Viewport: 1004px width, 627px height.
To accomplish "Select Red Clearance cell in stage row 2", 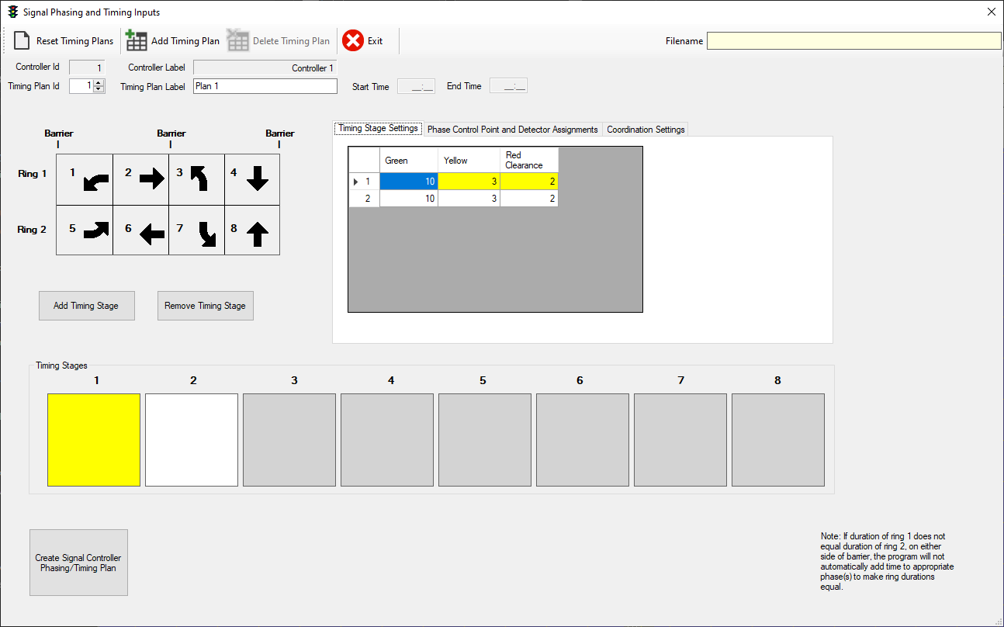I will tap(529, 199).
